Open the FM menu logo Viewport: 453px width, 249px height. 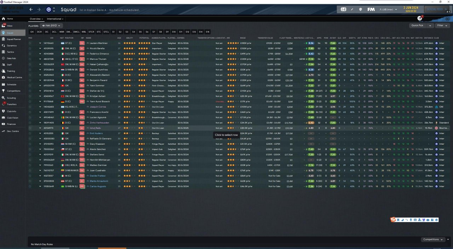coord(371,9)
